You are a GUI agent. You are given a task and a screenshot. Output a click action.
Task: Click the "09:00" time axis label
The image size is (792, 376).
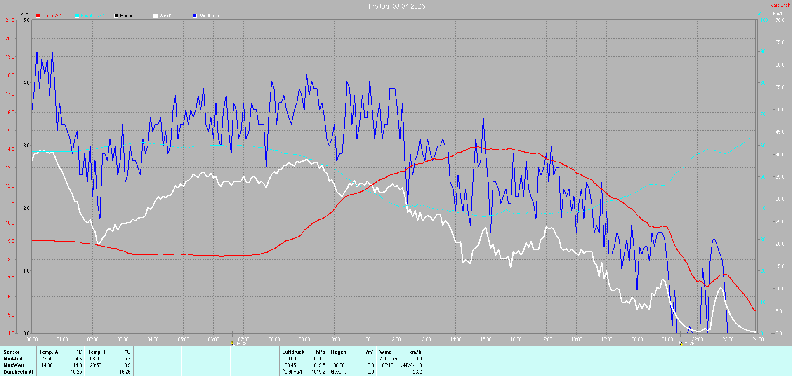(304, 339)
